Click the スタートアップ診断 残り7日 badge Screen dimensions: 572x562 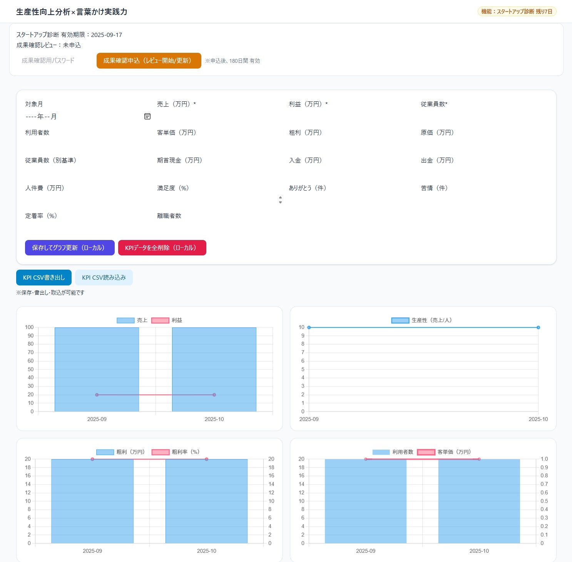point(517,12)
